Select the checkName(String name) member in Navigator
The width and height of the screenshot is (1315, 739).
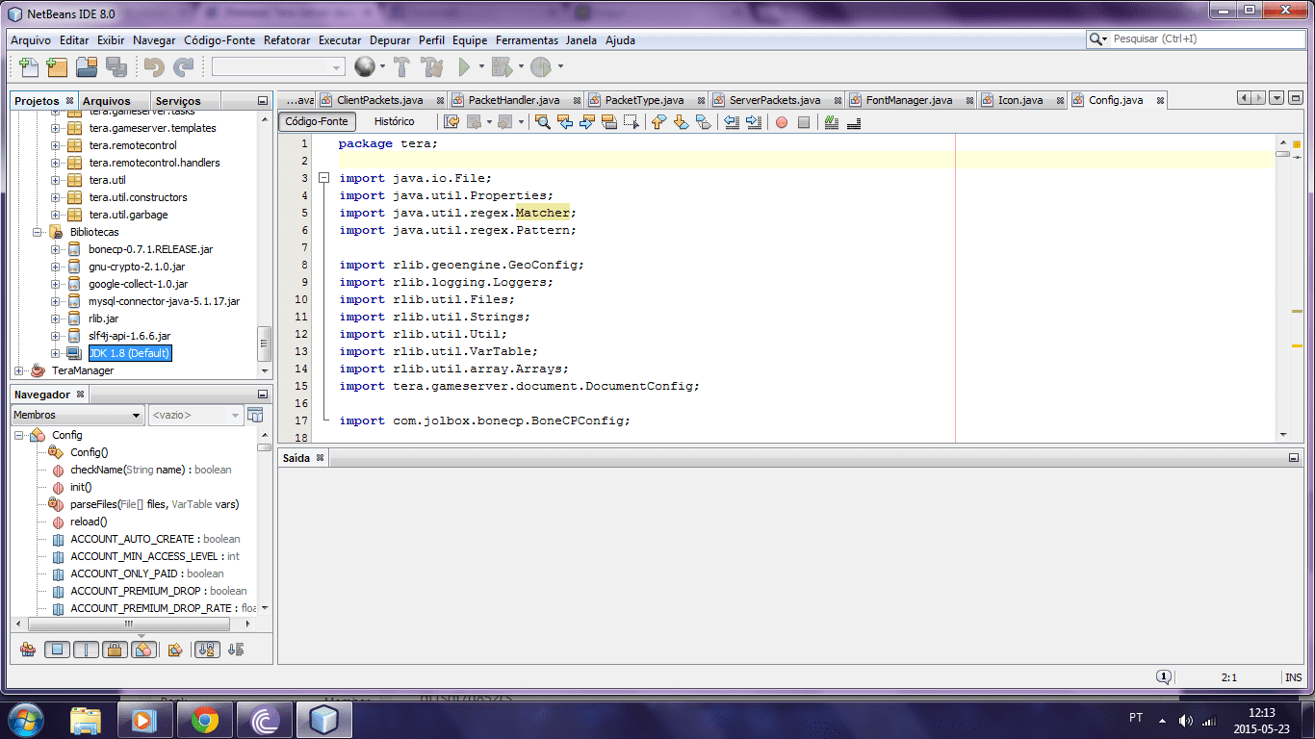click(x=150, y=470)
